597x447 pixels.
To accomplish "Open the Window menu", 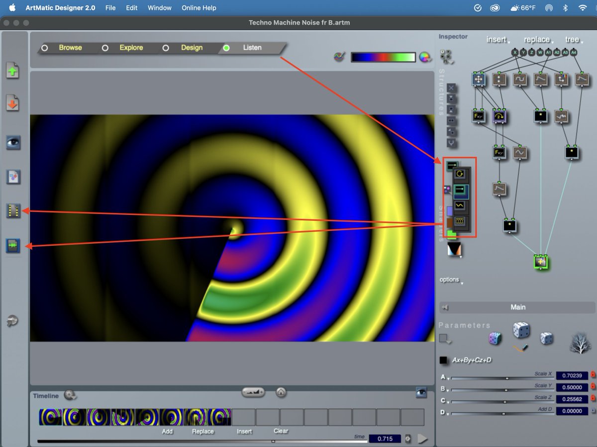I will (x=160, y=8).
